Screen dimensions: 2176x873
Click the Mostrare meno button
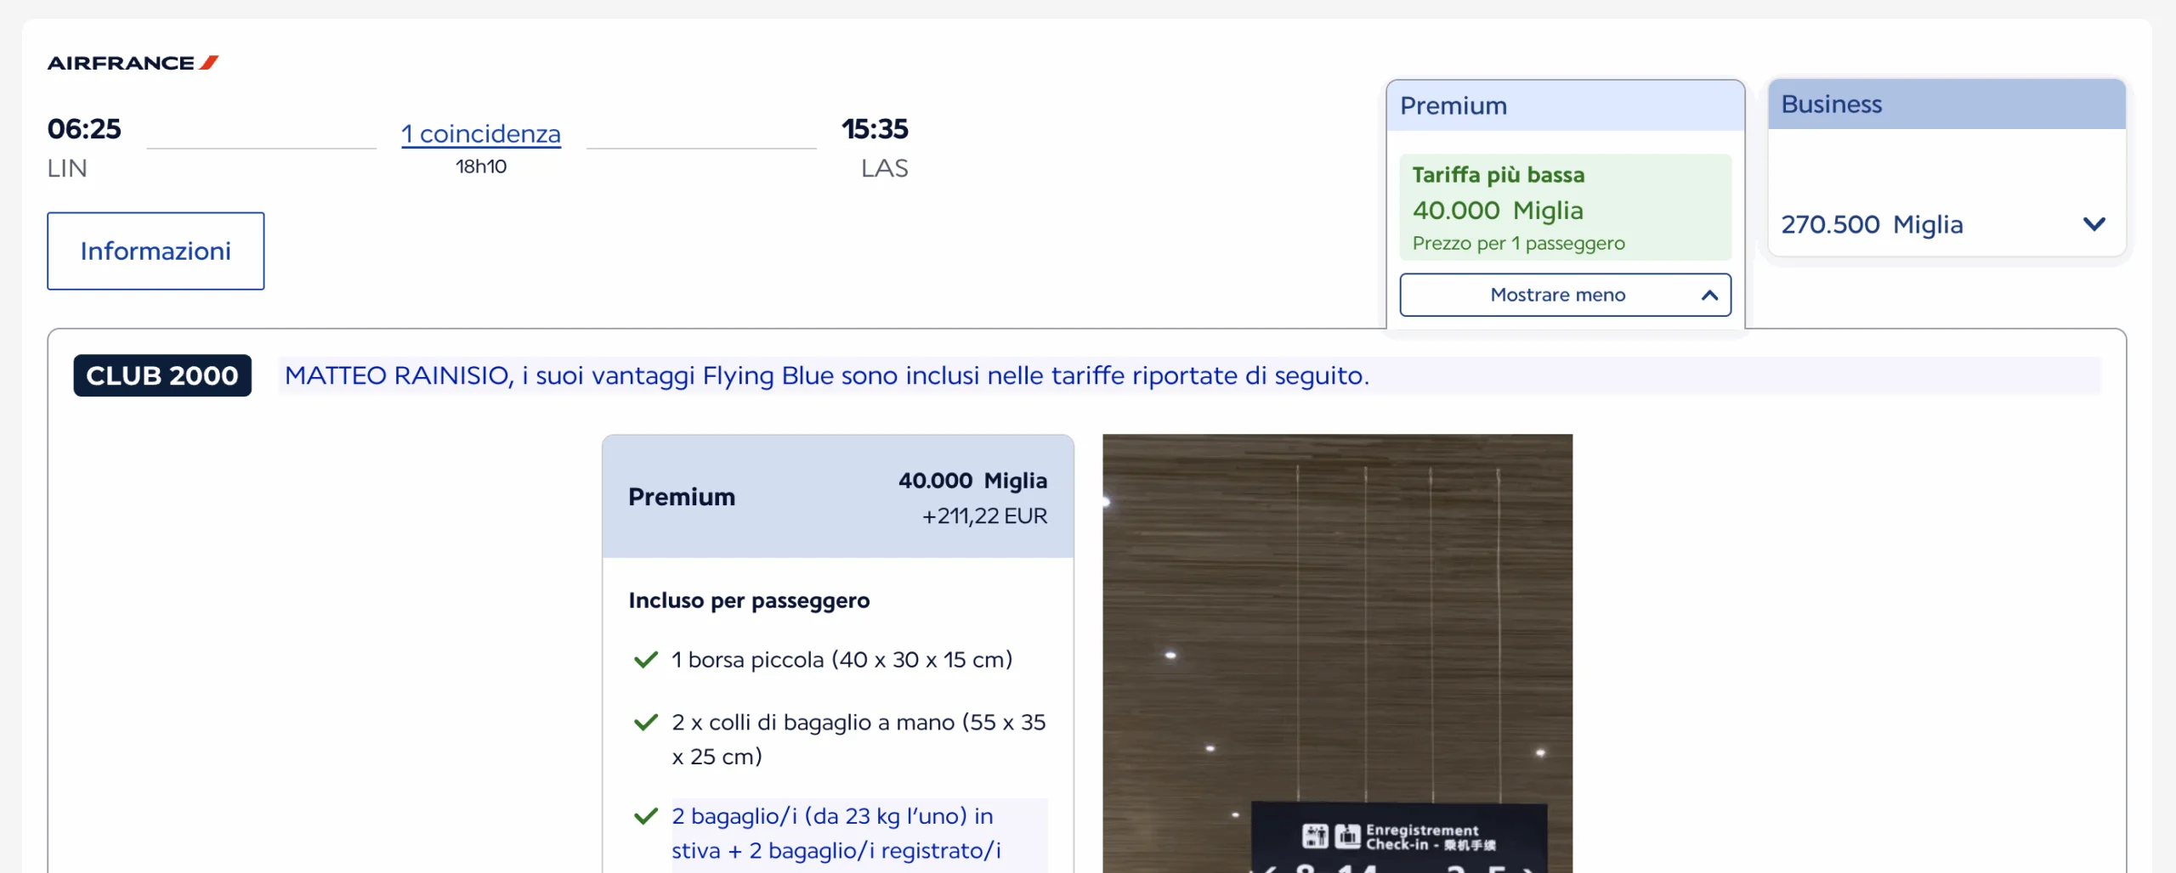tap(1557, 295)
